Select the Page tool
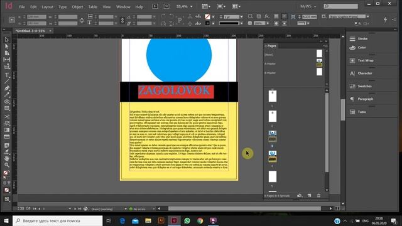 [x=7, y=53]
